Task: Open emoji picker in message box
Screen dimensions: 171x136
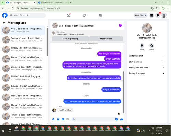Action: click(x=116, y=119)
